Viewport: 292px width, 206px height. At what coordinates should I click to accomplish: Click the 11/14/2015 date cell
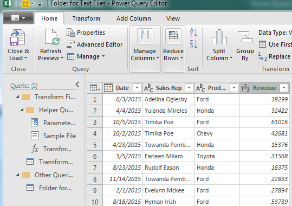(123, 179)
